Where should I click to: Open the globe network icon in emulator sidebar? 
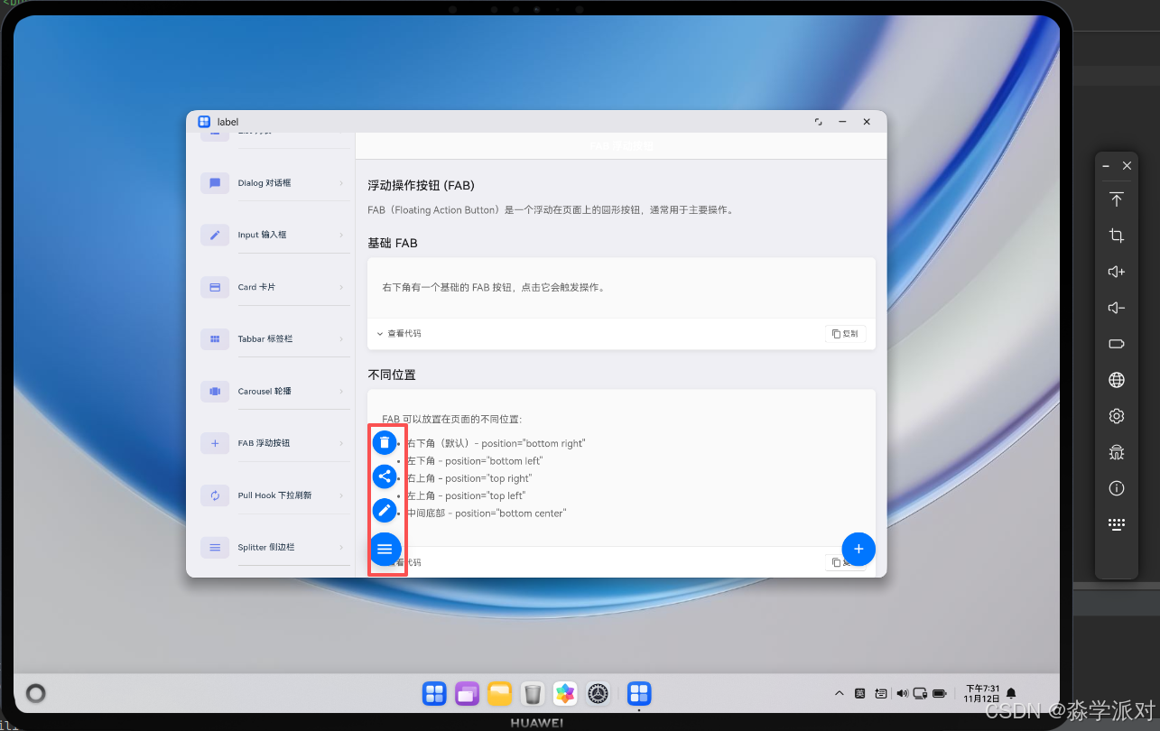[1117, 380]
